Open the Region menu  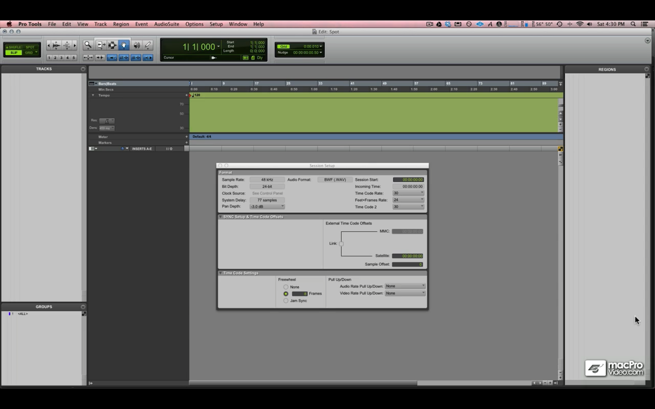click(121, 24)
